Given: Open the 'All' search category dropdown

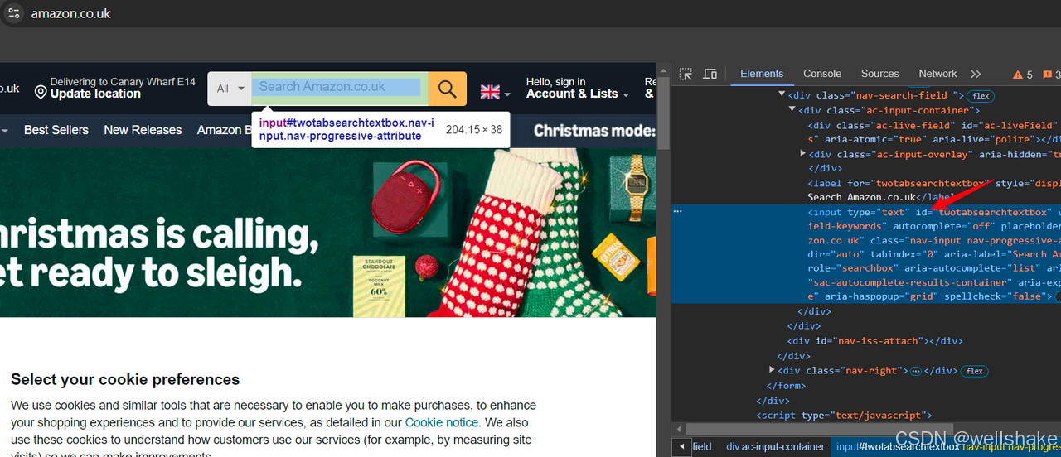Looking at the screenshot, I should pos(230,89).
